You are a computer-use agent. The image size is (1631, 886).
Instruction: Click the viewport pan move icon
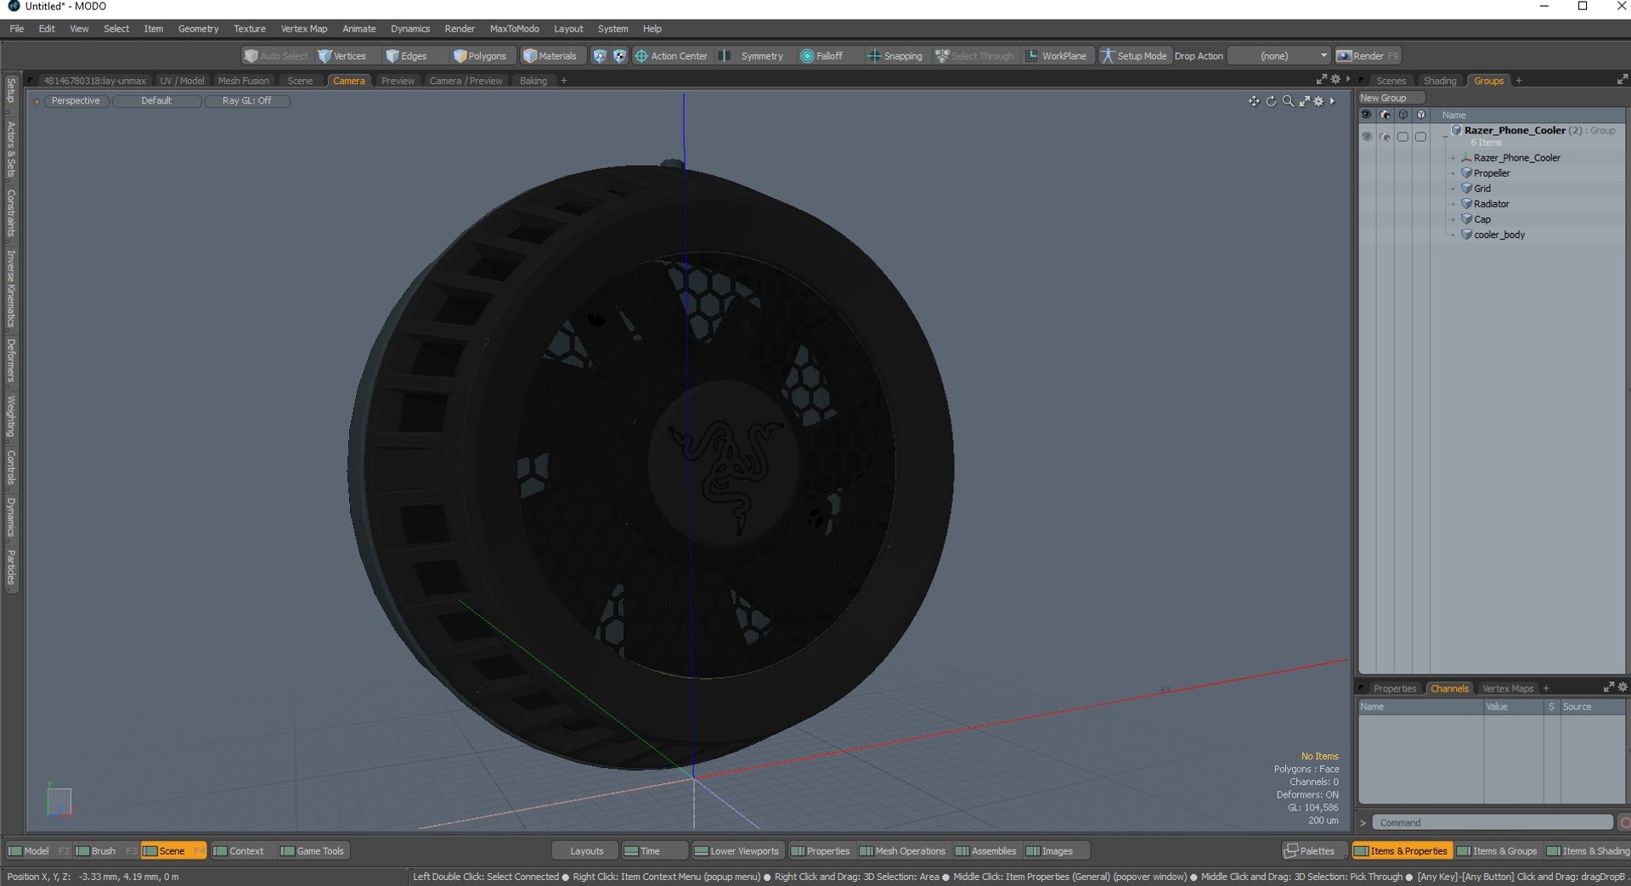pyautogui.click(x=1254, y=101)
